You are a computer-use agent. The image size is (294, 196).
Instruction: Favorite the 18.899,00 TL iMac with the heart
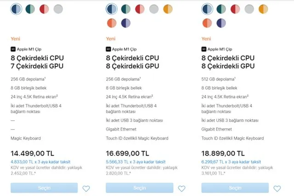pyautogui.click(x=277, y=188)
